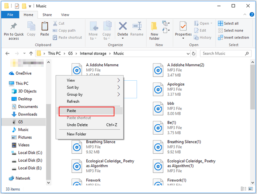
Task: Open Properties from the ribbon
Action: (x=183, y=27)
